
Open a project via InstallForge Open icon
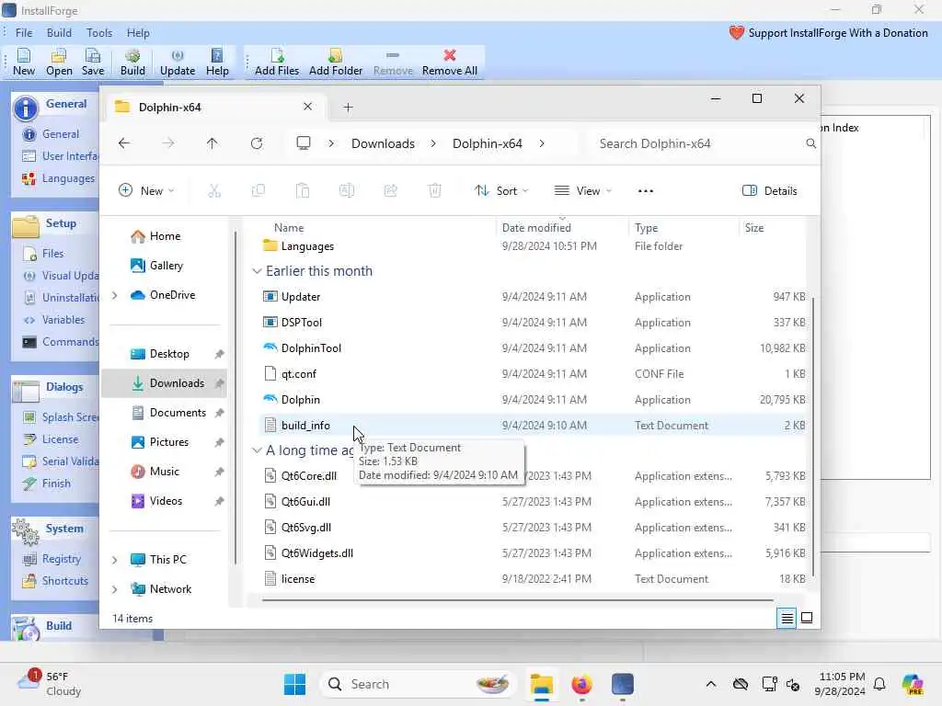[59, 63]
